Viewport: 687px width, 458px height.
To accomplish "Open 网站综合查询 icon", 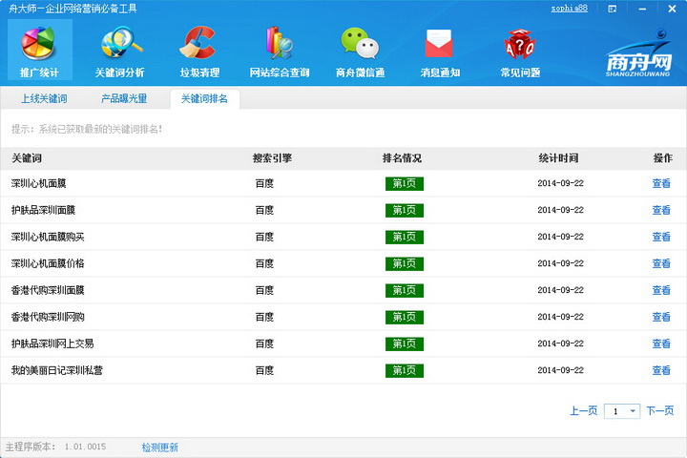I will (280, 43).
